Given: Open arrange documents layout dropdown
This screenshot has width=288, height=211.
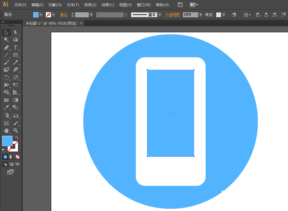Looking at the screenshot, I should (194, 5).
